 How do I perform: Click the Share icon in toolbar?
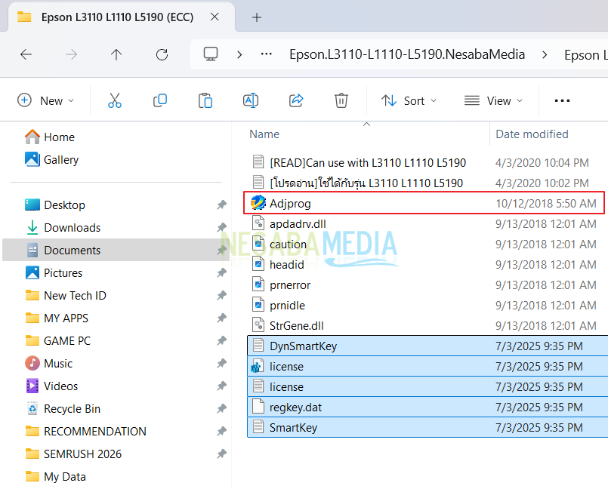point(296,100)
